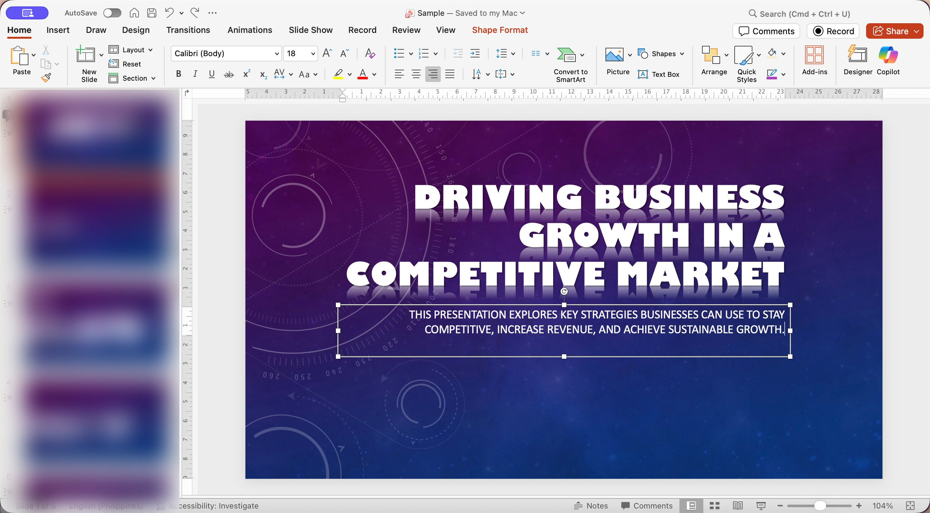Screen dimensions: 930x513
Task: Toggle right text alignment button
Action: click(x=432, y=74)
